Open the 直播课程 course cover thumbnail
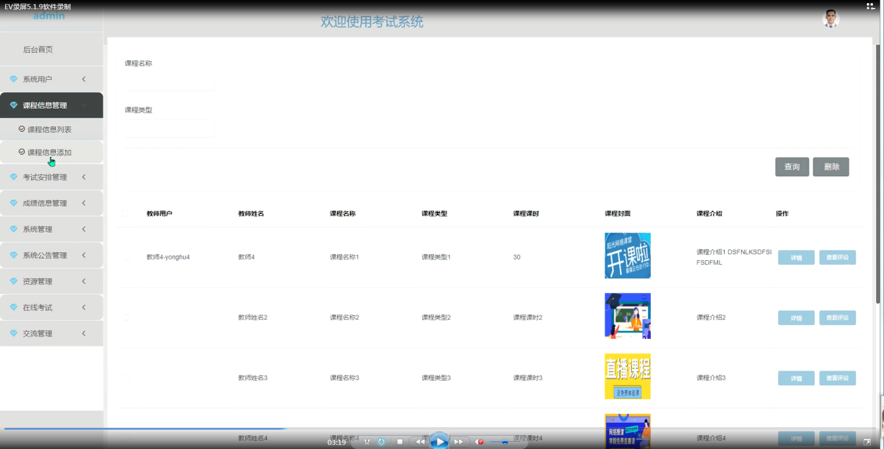Image resolution: width=884 pixels, height=449 pixels. (x=628, y=377)
